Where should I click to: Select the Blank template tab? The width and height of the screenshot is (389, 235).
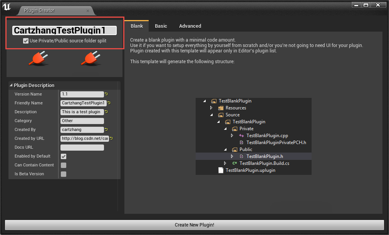137,26
